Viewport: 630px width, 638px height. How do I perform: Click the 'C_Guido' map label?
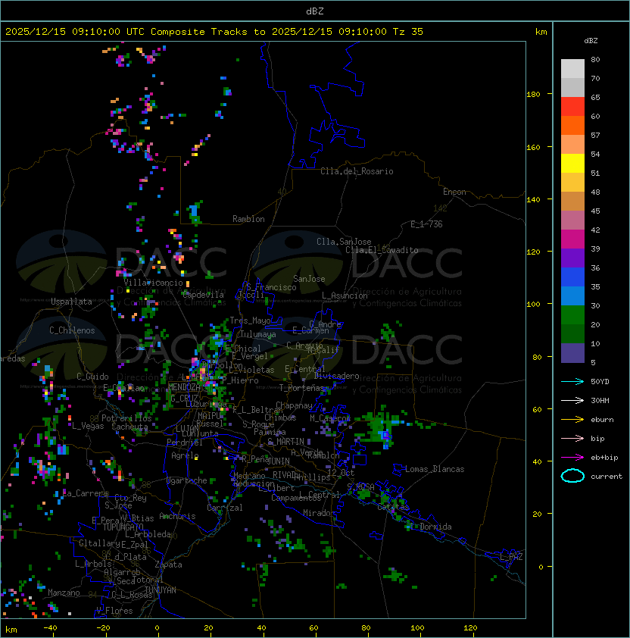click(92, 377)
